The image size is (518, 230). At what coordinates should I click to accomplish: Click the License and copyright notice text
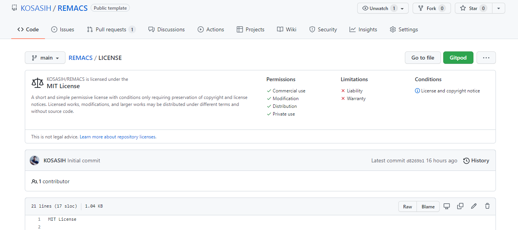(451, 91)
